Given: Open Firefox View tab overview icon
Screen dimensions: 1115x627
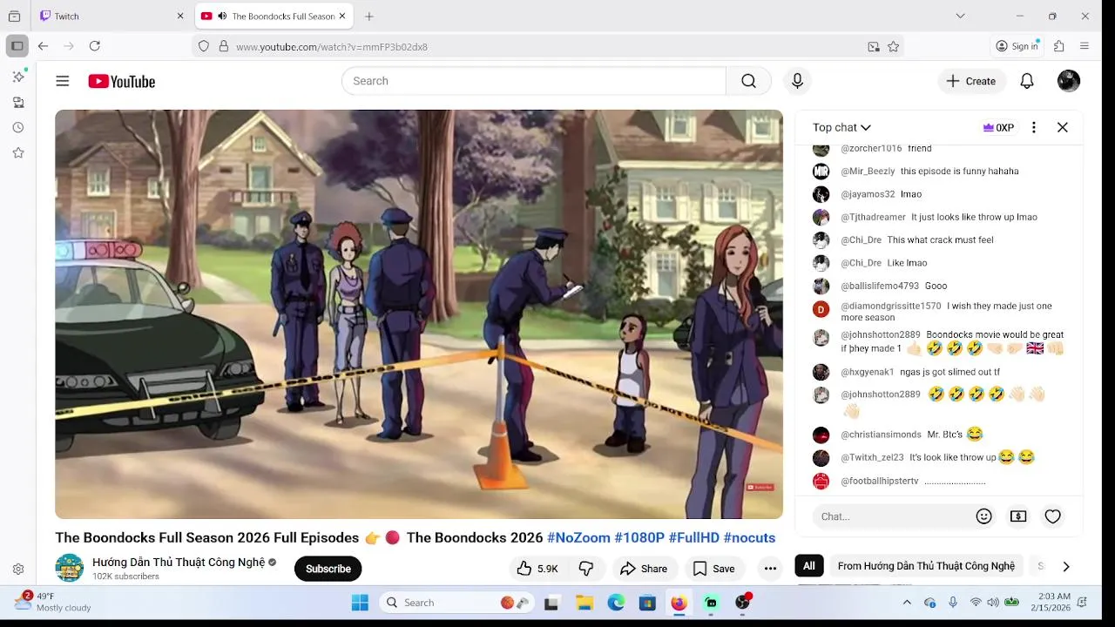Looking at the screenshot, I should pos(14,16).
